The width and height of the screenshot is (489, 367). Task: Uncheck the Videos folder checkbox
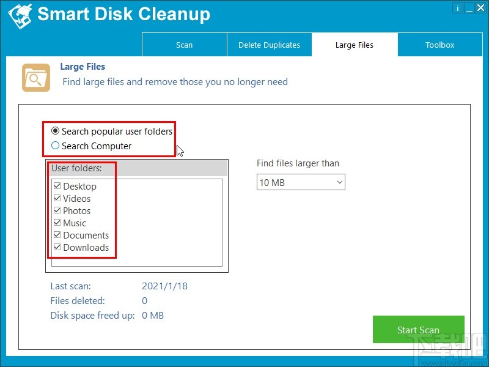[57, 198]
